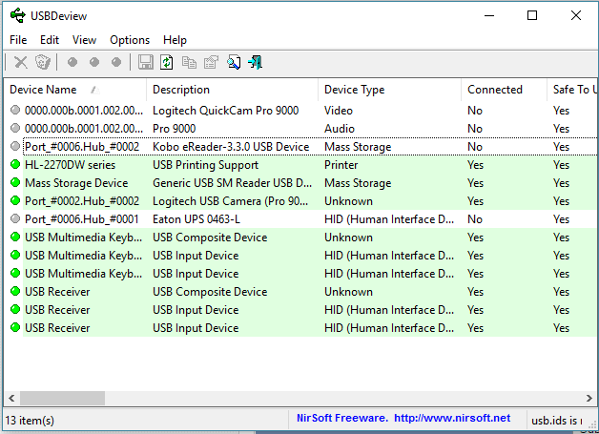Click the green status dot for Mass Storage Device

[x=15, y=183]
